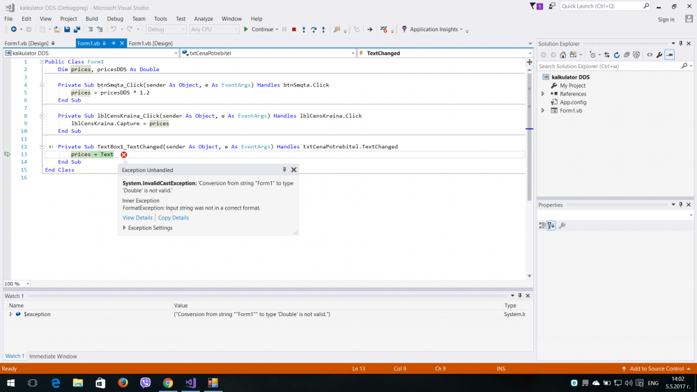Click the Refresh icon in Solution Explorer
This screenshot has width=697, height=392.
(x=617, y=55)
